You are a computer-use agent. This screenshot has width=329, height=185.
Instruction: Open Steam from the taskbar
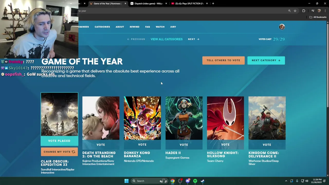click(203, 181)
